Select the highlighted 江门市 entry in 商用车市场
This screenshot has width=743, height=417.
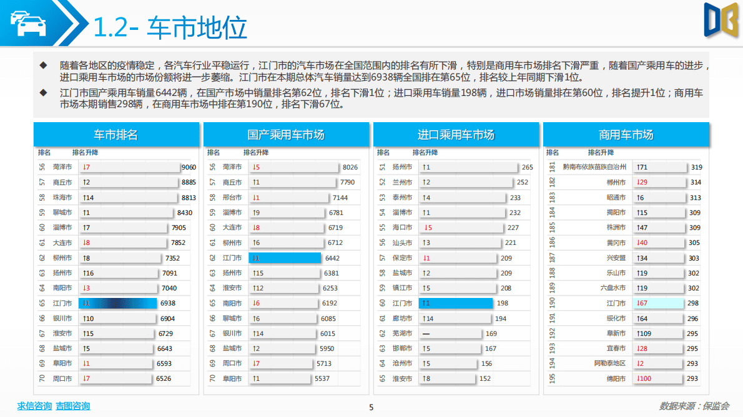pos(659,304)
